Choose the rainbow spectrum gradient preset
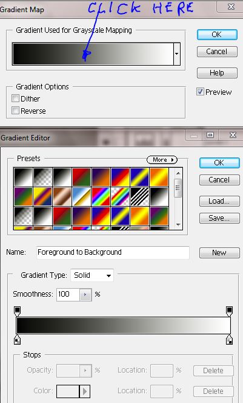This screenshot has width=243, height=403. click(x=101, y=196)
